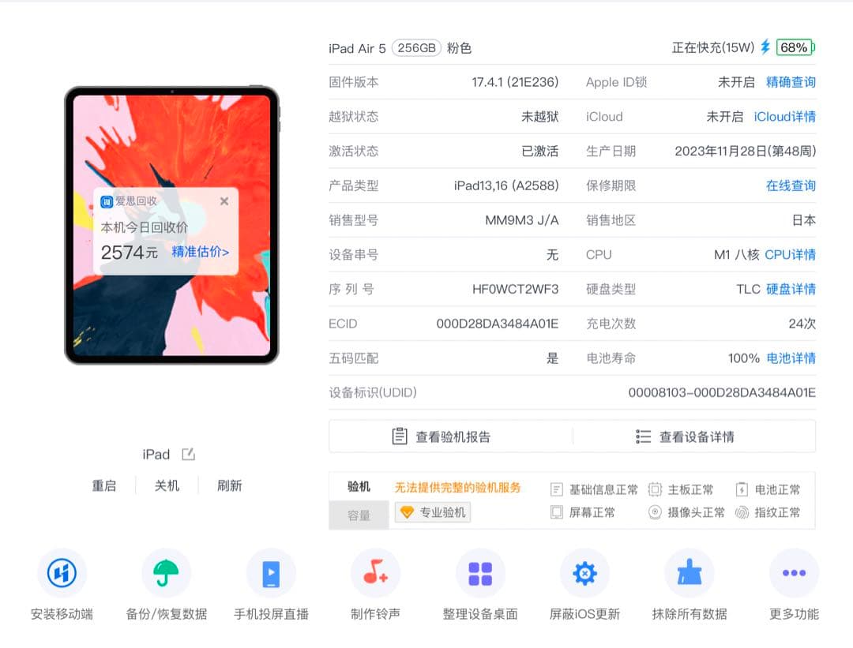Refresh device info using 刷新

pyautogui.click(x=229, y=485)
